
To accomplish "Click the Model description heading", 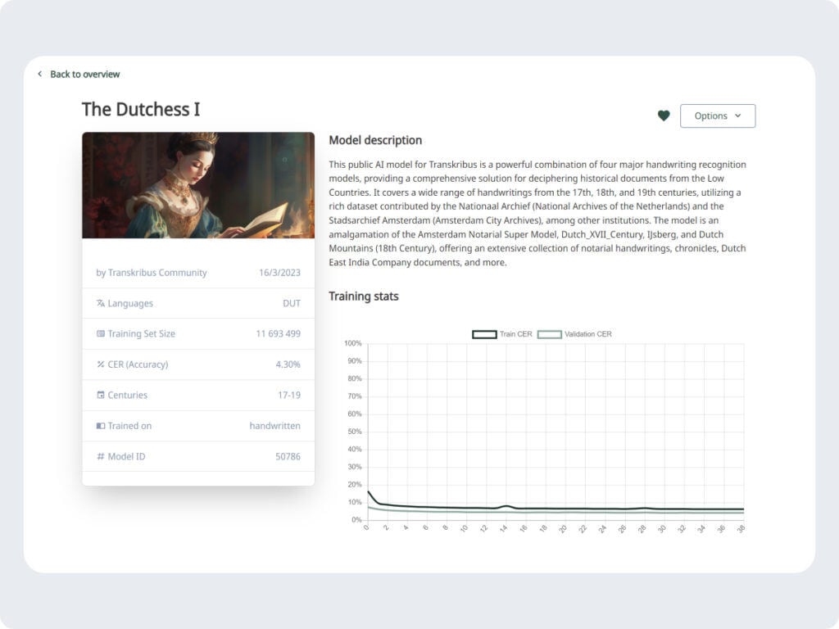I will tap(375, 140).
